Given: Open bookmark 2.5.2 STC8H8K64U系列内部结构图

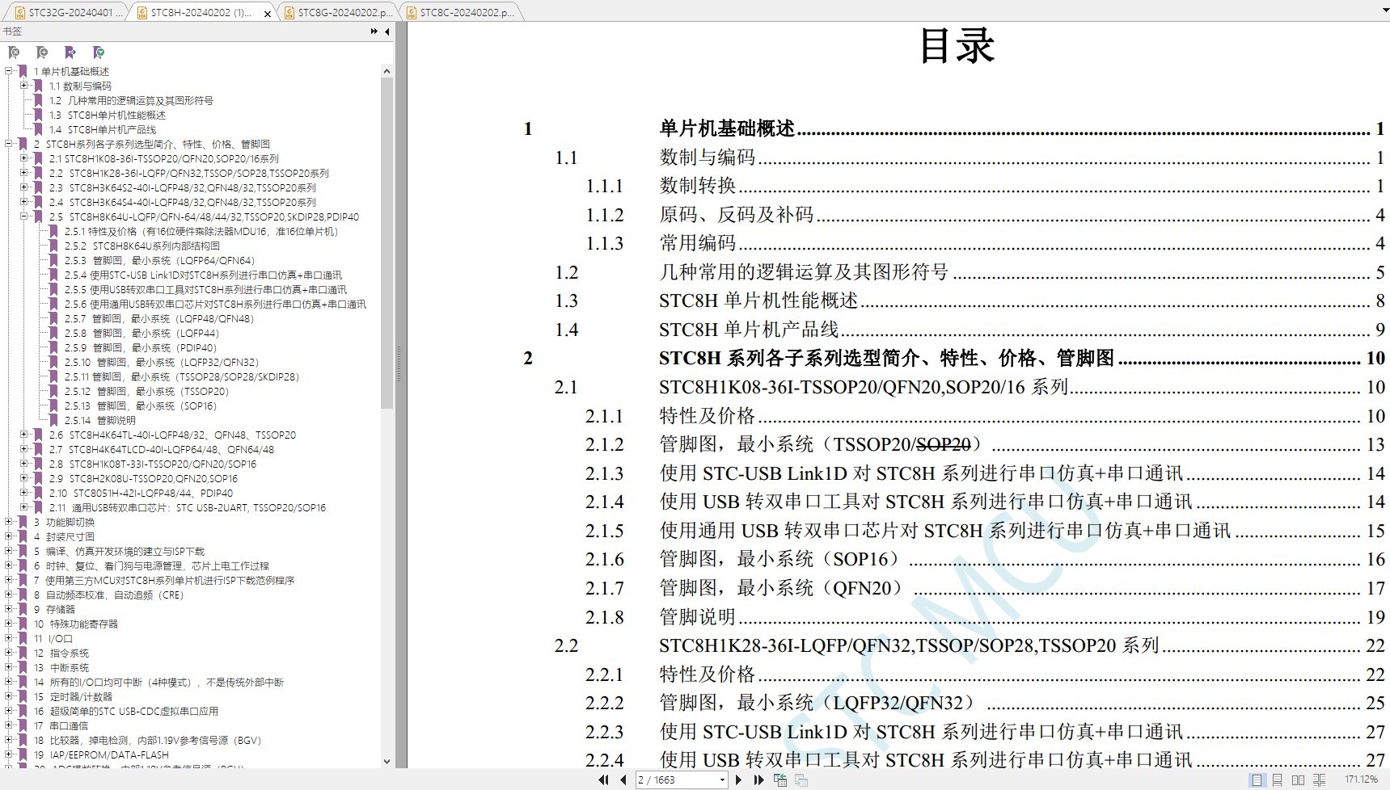Looking at the screenshot, I should (142, 246).
